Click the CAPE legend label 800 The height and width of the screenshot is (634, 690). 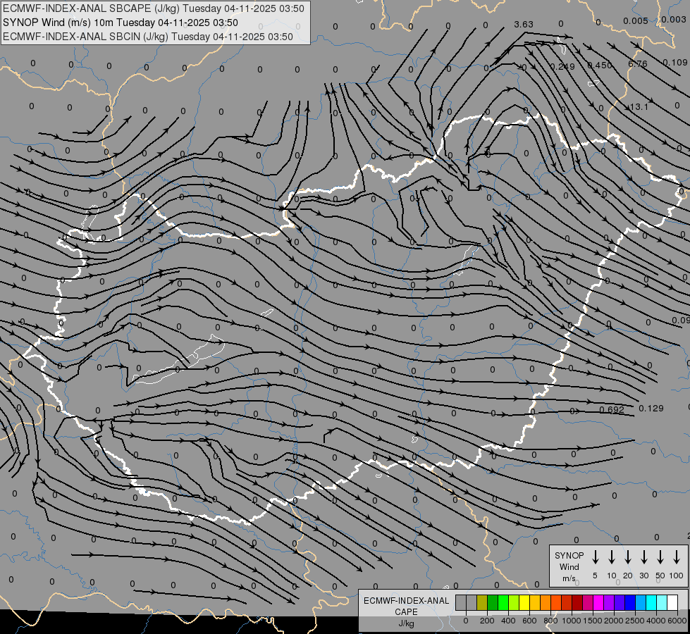(x=550, y=621)
